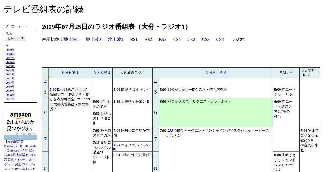The image size is (328, 172).
Task: Open the 2009年 link
Action: pos(10,91)
